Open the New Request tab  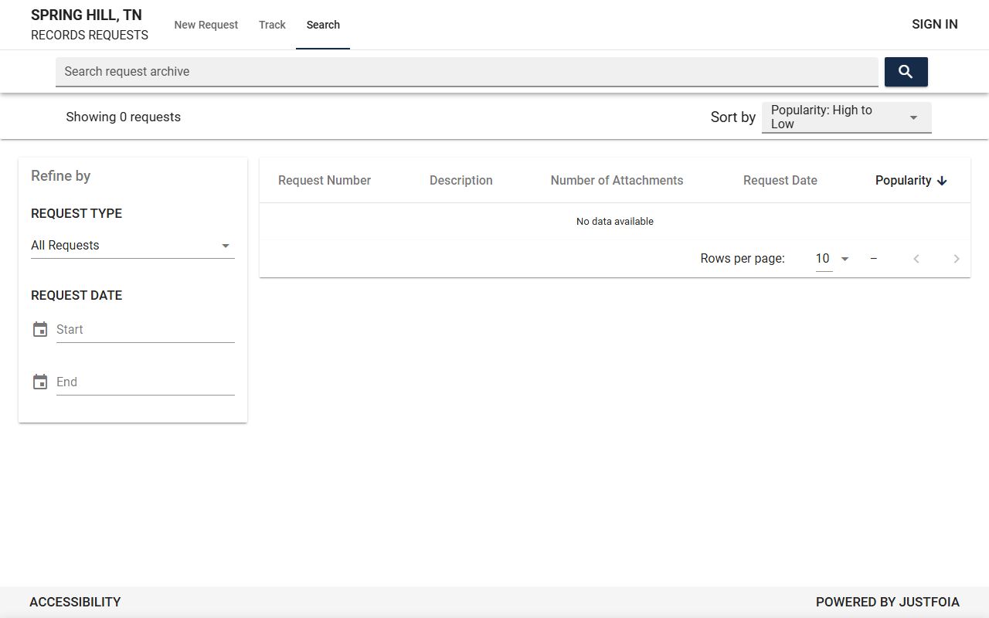[206, 25]
